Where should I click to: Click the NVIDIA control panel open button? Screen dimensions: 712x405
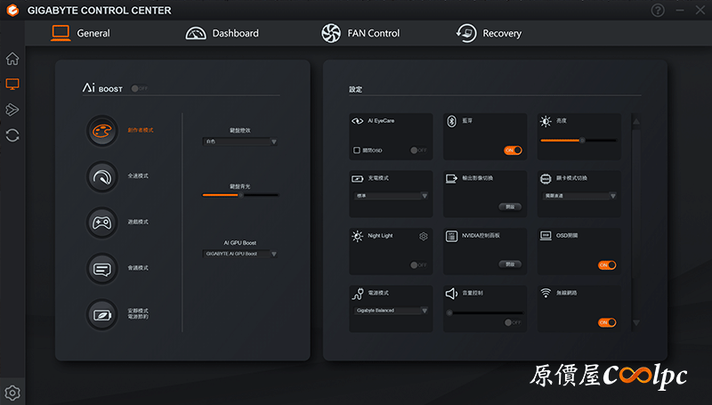click(x=510, y=264)
